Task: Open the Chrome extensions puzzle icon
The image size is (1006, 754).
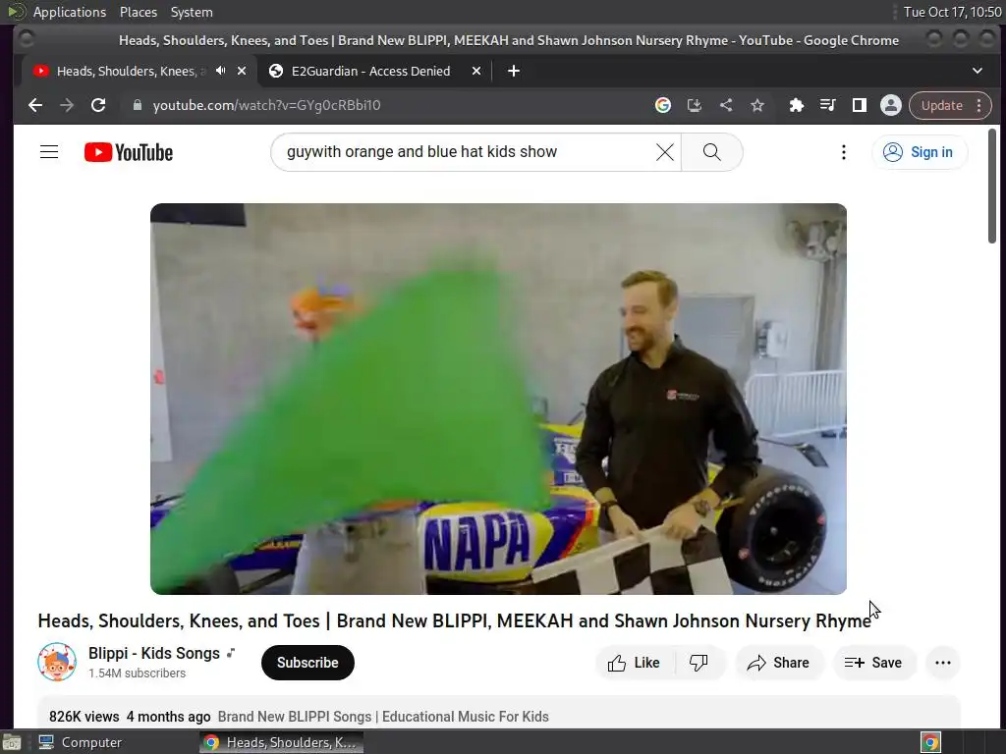Action: click(x=796, y=105)
